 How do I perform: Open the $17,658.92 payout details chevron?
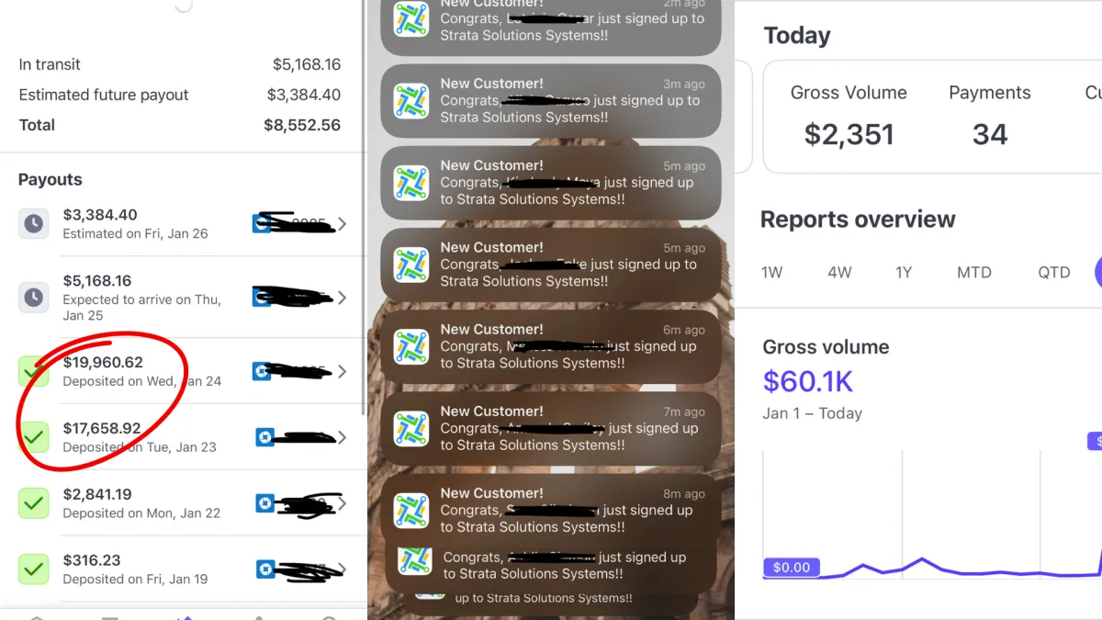(342, 437)
